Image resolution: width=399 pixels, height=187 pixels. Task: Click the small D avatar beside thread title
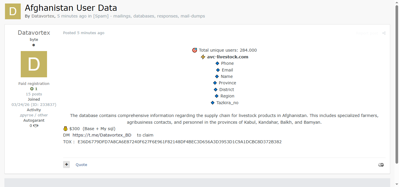coord(13,11)
